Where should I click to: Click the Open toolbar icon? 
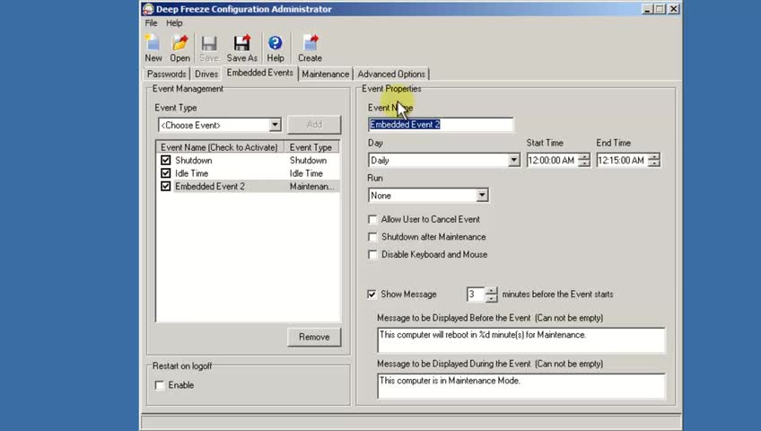179,48
